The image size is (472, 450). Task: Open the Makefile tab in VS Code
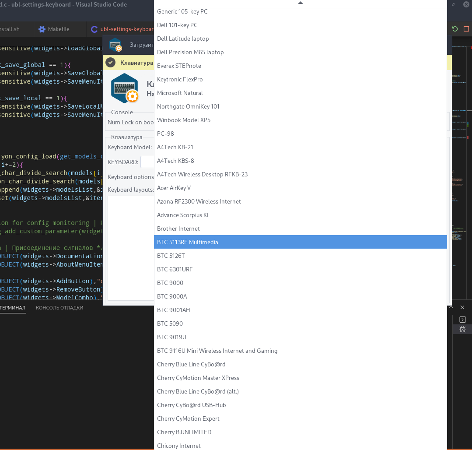tap(60, 29)
